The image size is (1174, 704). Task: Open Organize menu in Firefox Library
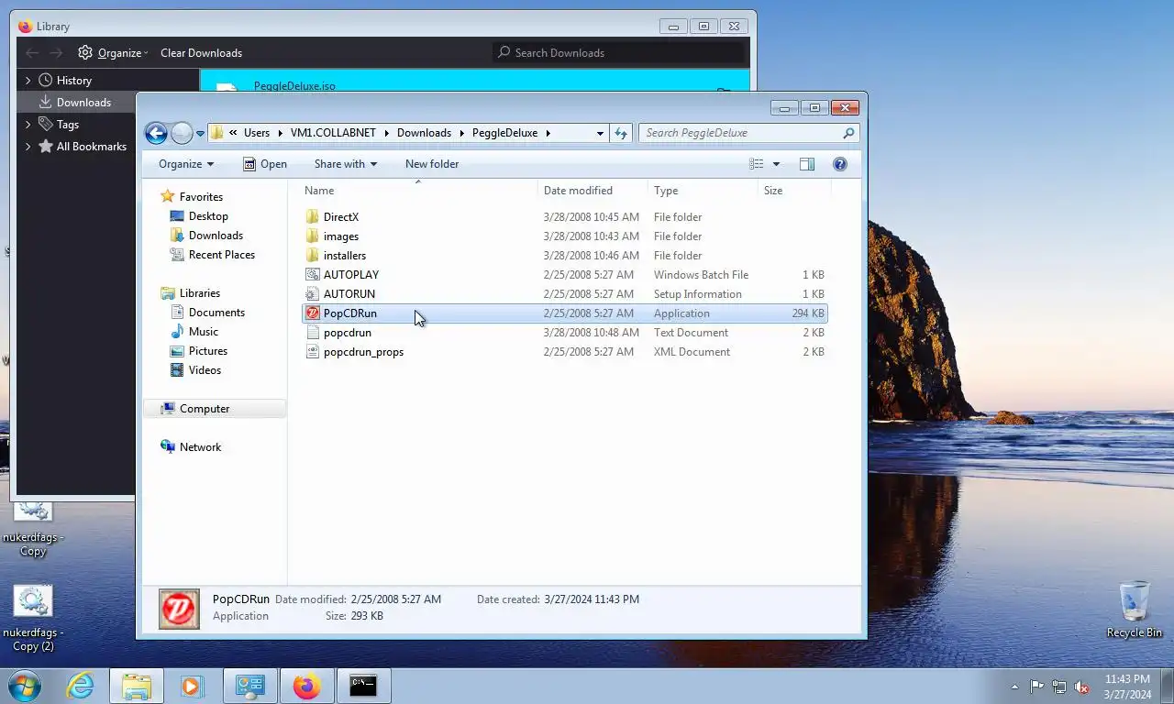tap(113, 53)
